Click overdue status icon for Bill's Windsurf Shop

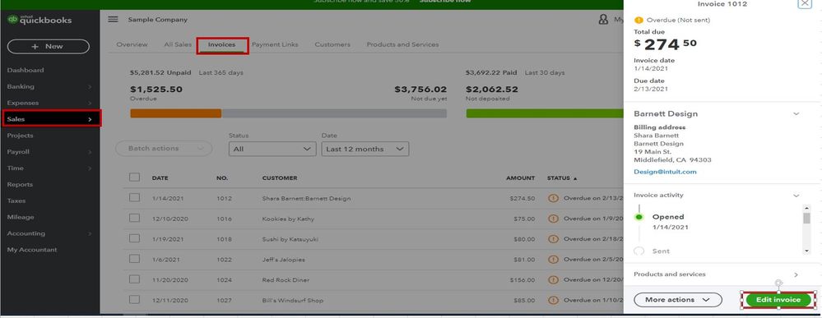pos(553,301)
